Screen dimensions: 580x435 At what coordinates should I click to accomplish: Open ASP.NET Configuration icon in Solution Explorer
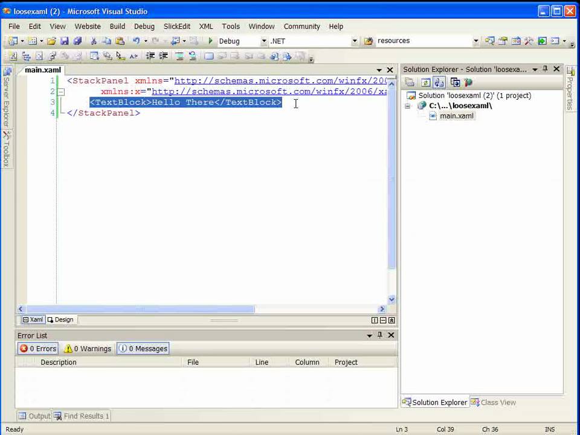(x=468, y=83)
